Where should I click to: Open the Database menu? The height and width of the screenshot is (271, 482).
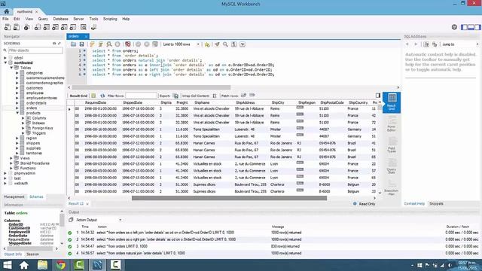pos(60,19)
